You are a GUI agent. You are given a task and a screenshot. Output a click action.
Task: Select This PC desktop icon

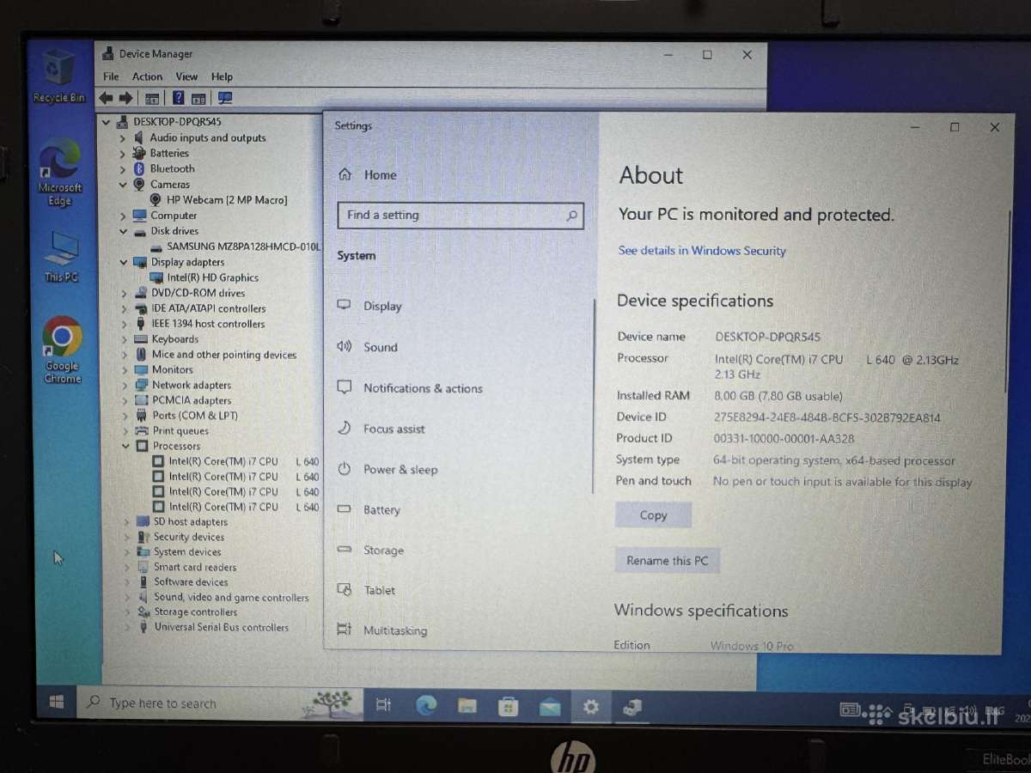pyautogui.click(x=61, y=257)
